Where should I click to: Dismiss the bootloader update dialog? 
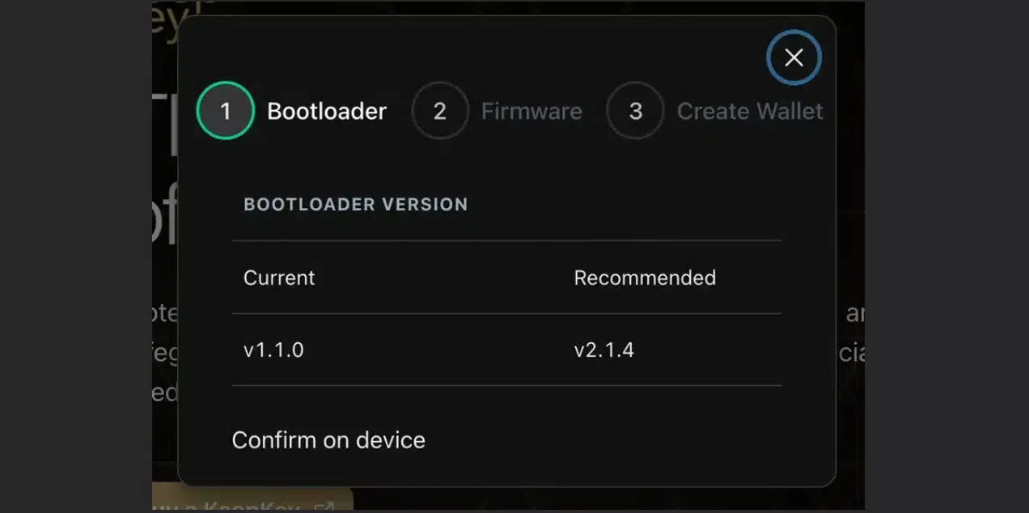point(794,57)
